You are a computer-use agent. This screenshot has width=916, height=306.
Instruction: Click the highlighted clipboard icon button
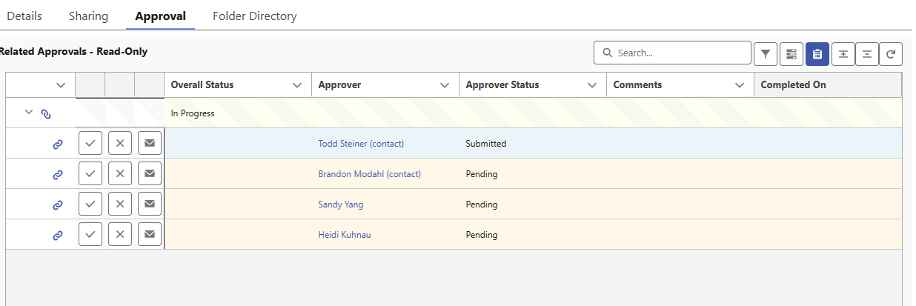tap(817, 53)
